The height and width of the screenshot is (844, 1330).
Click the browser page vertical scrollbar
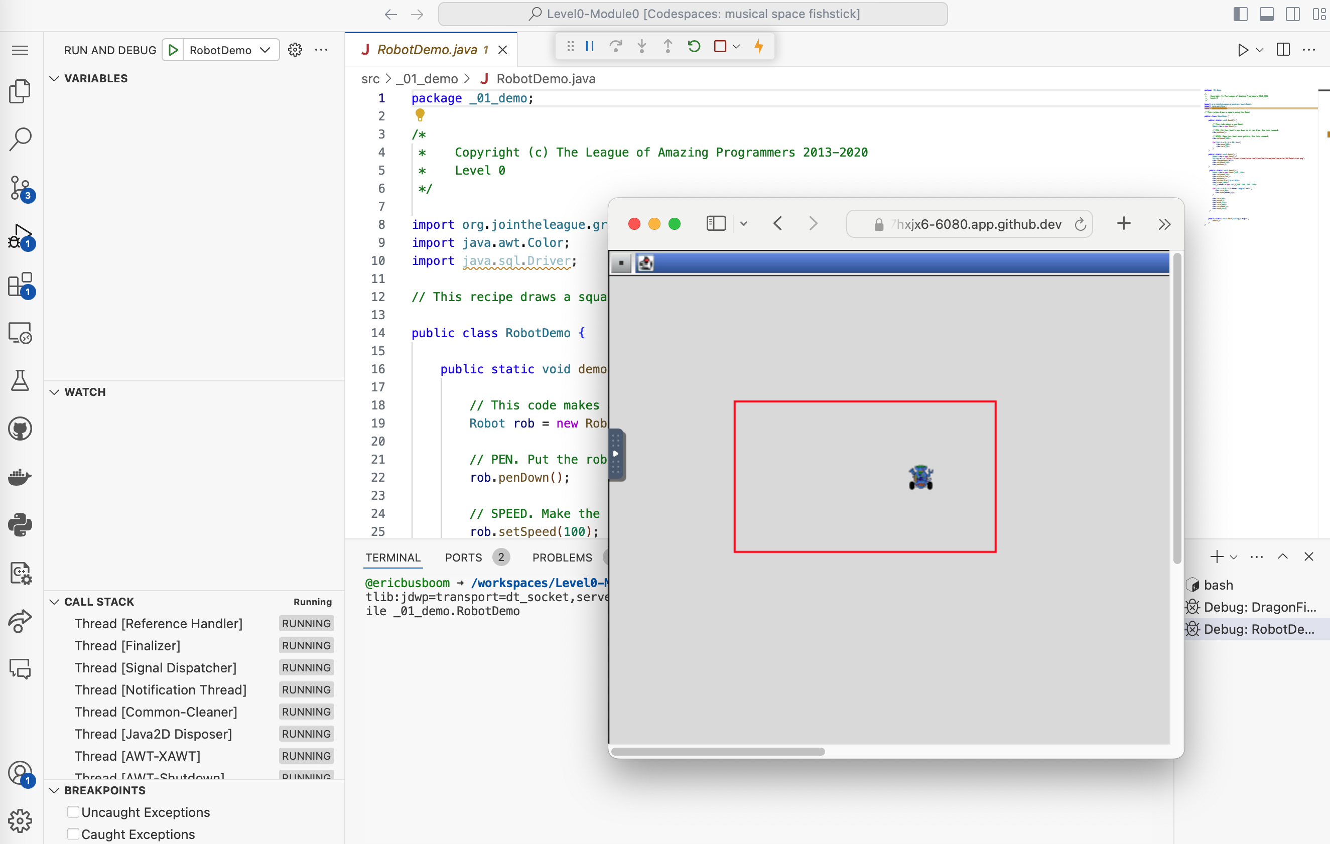click(1177, 409)
